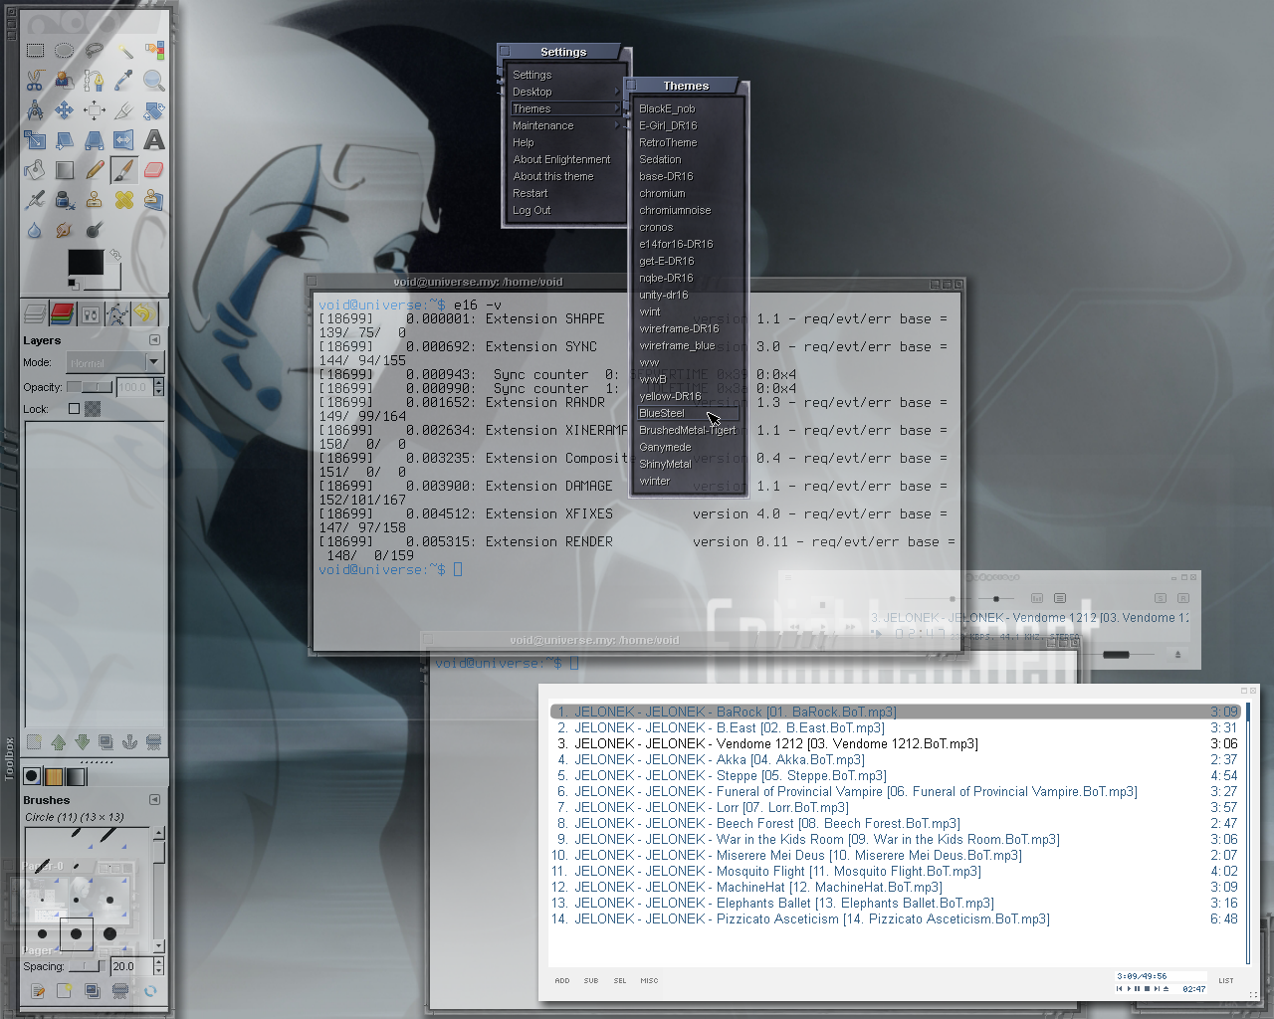Screen dimensions: 1274x1019
Task: Choose the BlueSteel theme
Action: tap(688, 413)
